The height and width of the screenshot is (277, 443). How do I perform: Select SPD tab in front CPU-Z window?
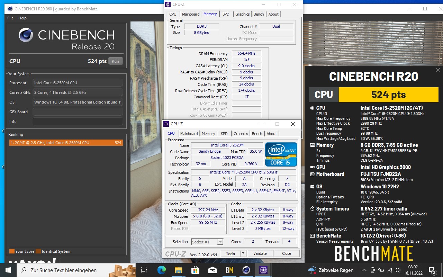click(x=224, y=134)
